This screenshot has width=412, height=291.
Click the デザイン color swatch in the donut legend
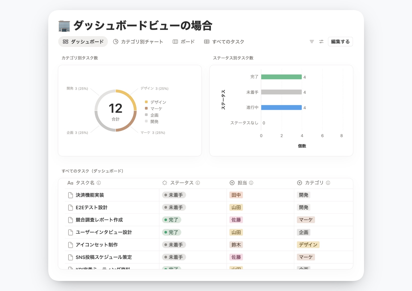146,102
